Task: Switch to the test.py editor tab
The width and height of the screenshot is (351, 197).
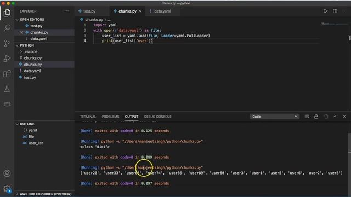Action: (x=89, y=11)
